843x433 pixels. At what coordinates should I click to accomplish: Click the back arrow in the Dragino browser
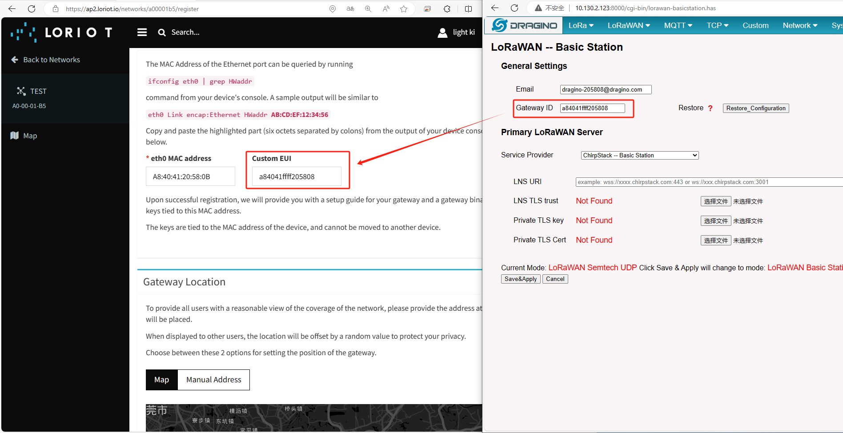click(495, 8)
